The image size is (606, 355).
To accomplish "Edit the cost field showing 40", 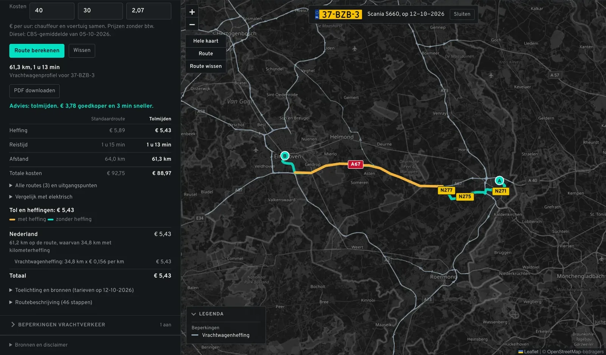I will point(52,11).
